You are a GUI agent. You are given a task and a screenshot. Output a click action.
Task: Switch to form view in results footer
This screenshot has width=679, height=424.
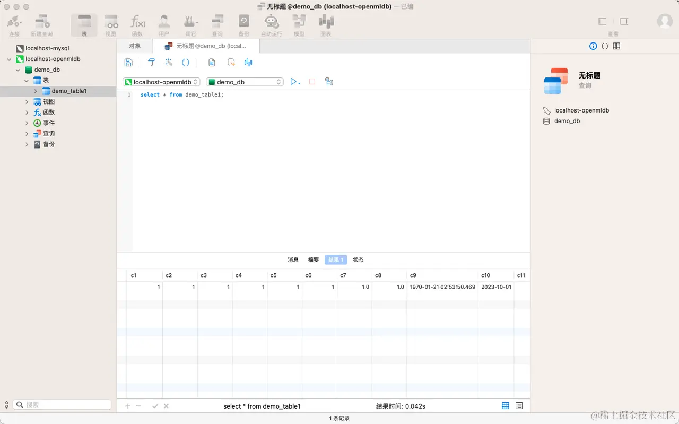point(519,406)
